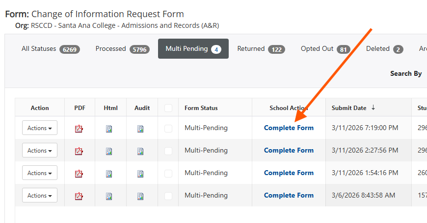This screenshot has width=427, height=223.
Task: Check the row submitted at 1:54:16 PM
Action: click(x=168, y=173)
